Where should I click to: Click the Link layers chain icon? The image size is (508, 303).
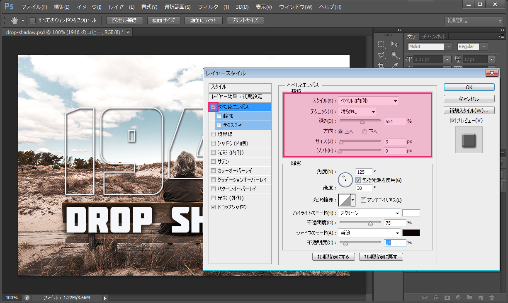click(x=425, y=297)
